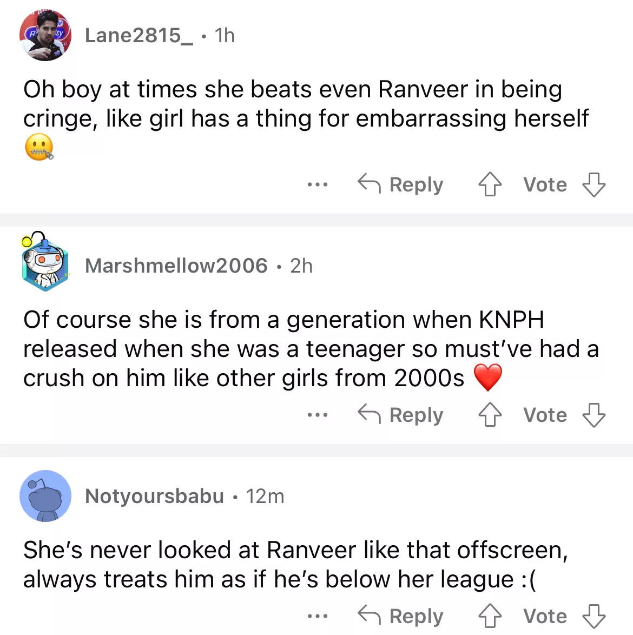
Task: Visit Marshmellow2006 username link
Action: [x=176, y=266]
